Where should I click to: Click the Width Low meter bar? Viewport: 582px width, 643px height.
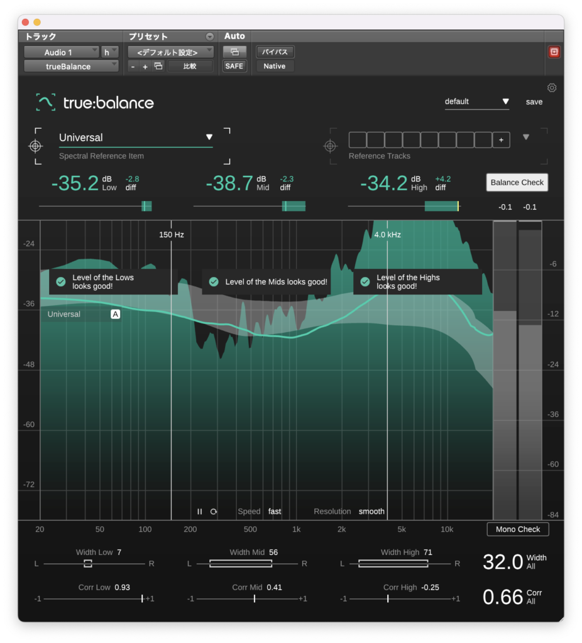pos(87,563)
